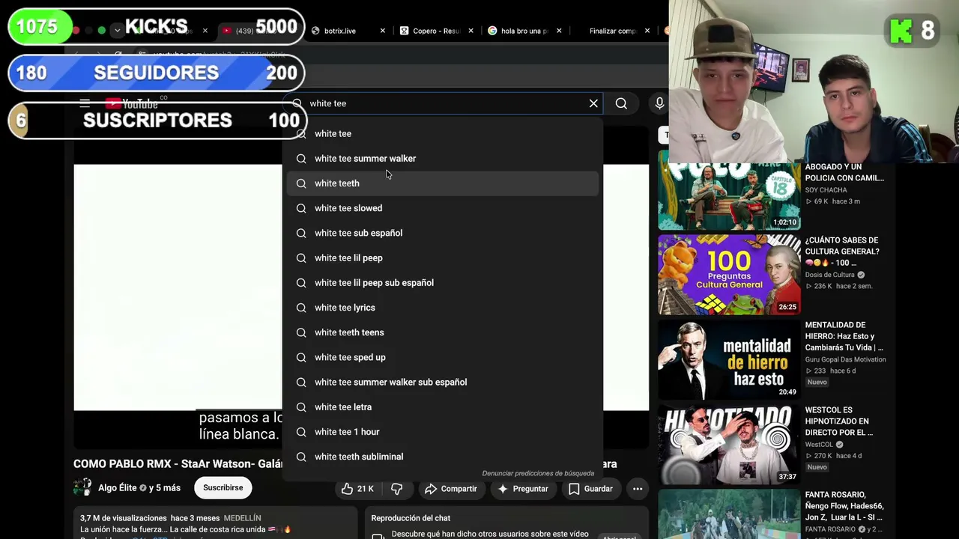959x539 pixels.
Task: Pick 'white tee summer walker sub español'
Action: (x=443, y=382)
